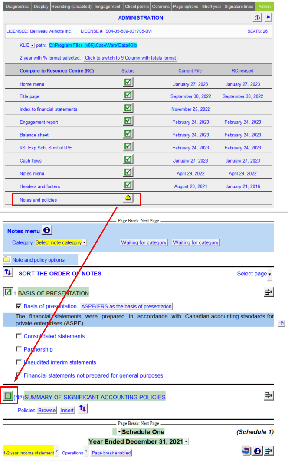This screenshot has width=288, height=461.
Task: Enable the Unaudited interim statements checkbox
Action: (x=19, y=362)
